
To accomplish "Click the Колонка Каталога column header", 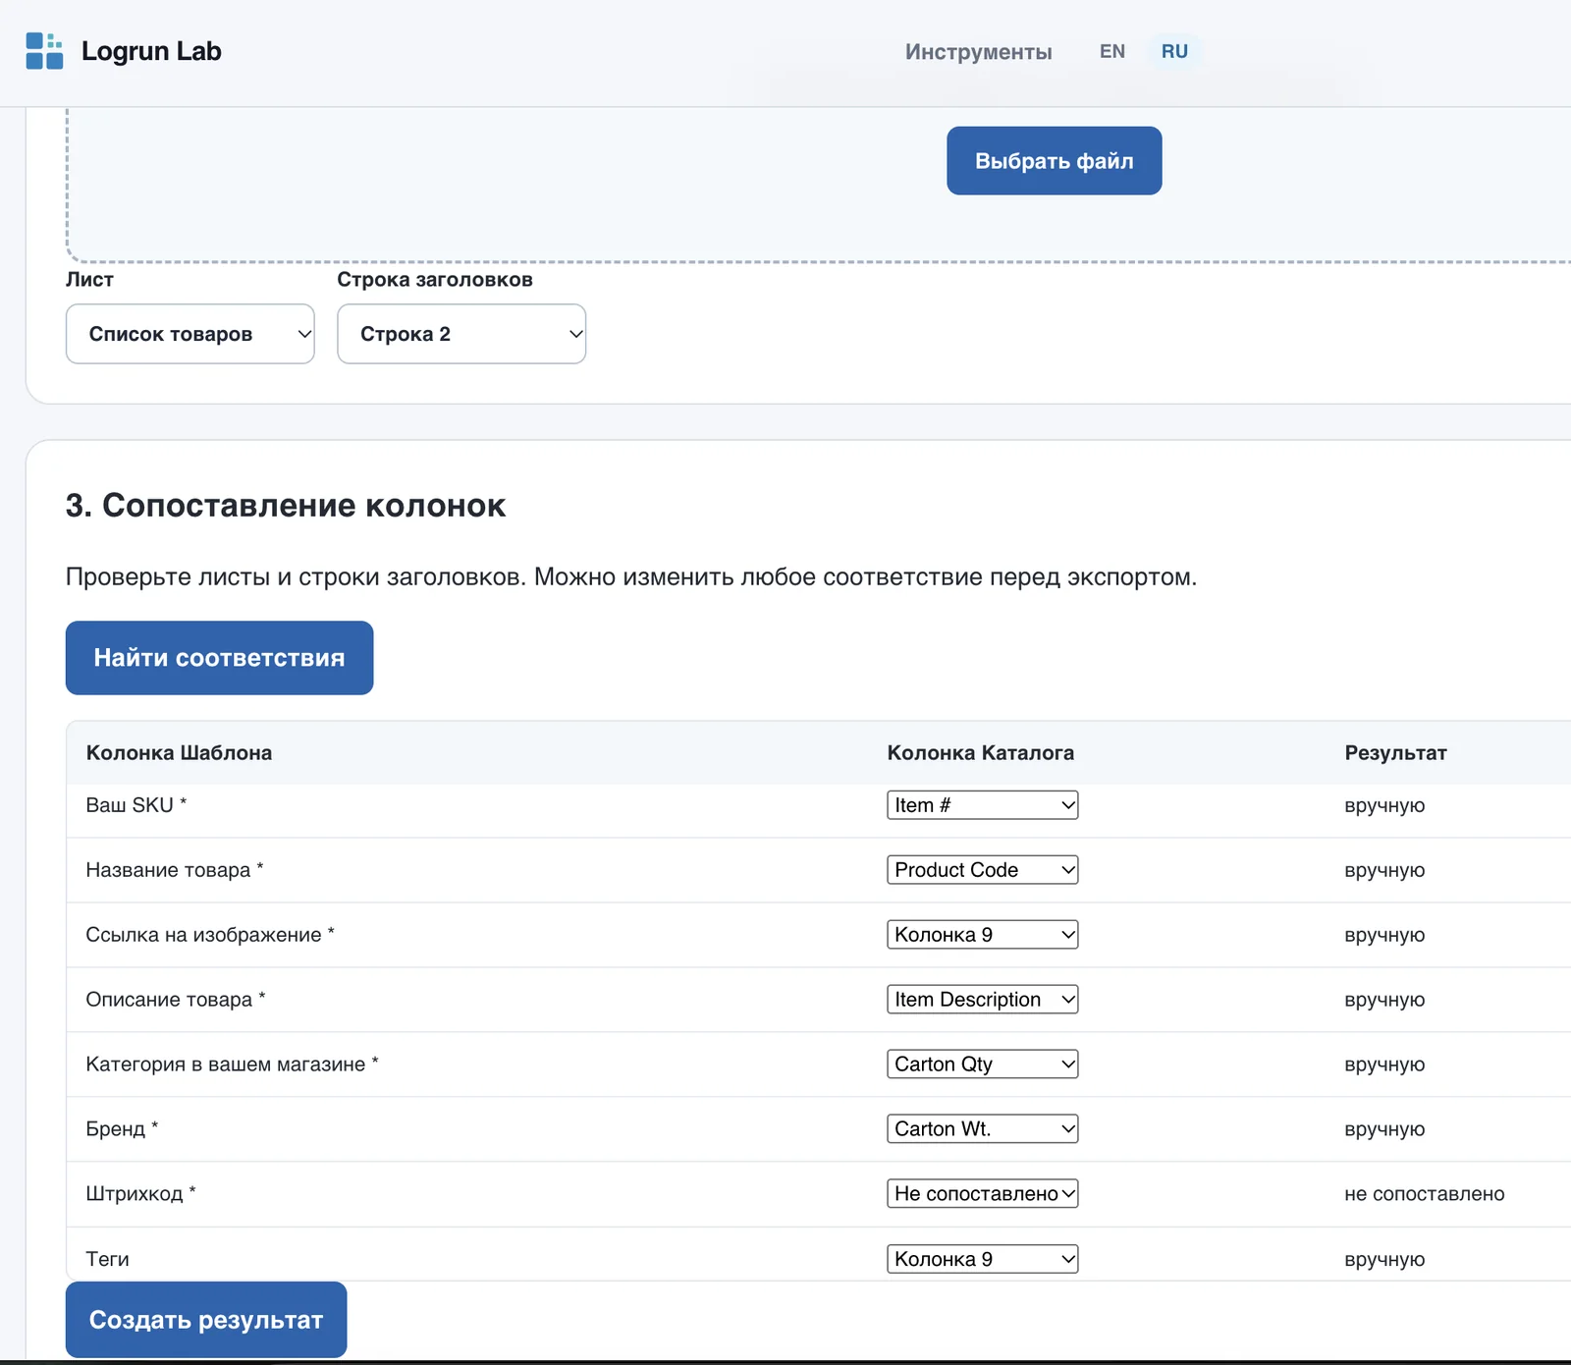I will [x=980, y=753].
